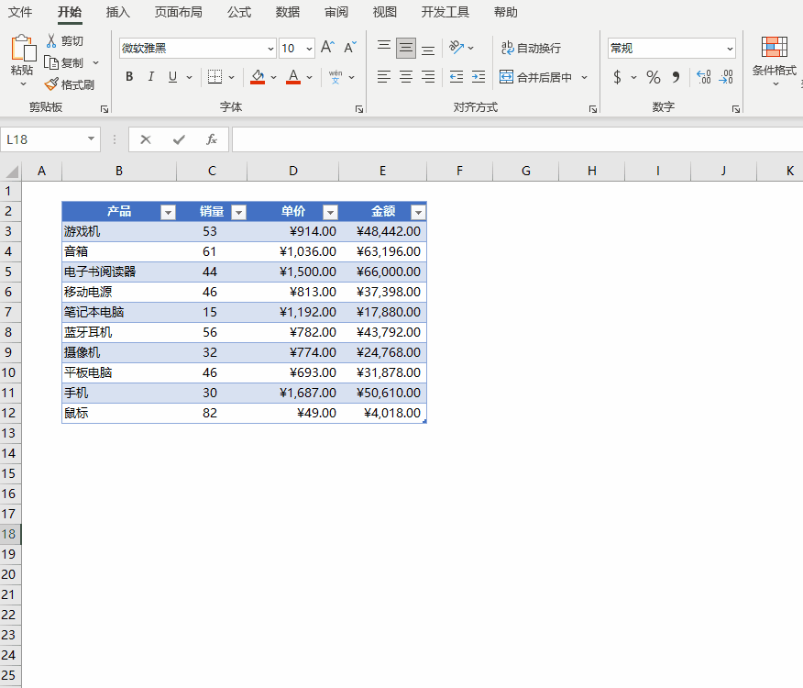Screen dimensions: 803x688
Task: Toggle bold formatting
Action: (x=129, y=77)
